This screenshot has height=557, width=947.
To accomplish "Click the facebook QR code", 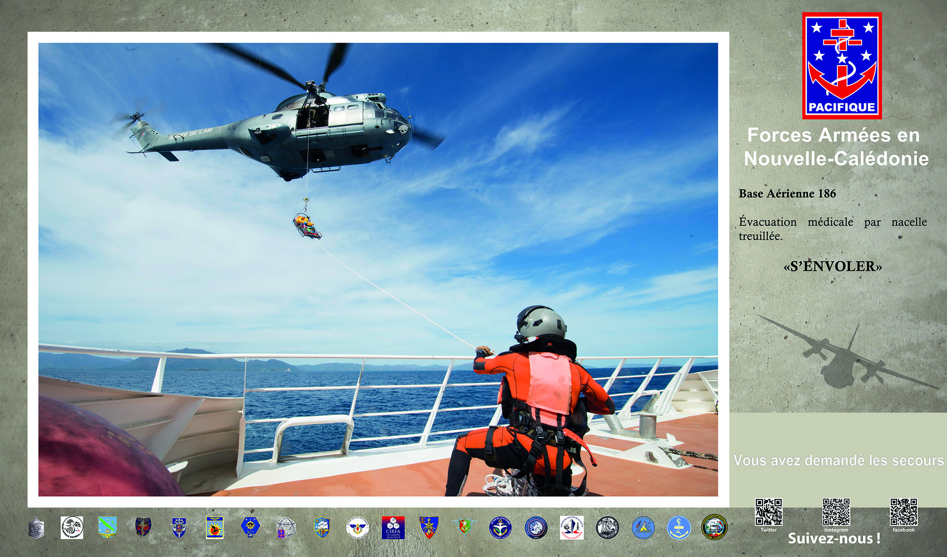I will coord(904,512).
